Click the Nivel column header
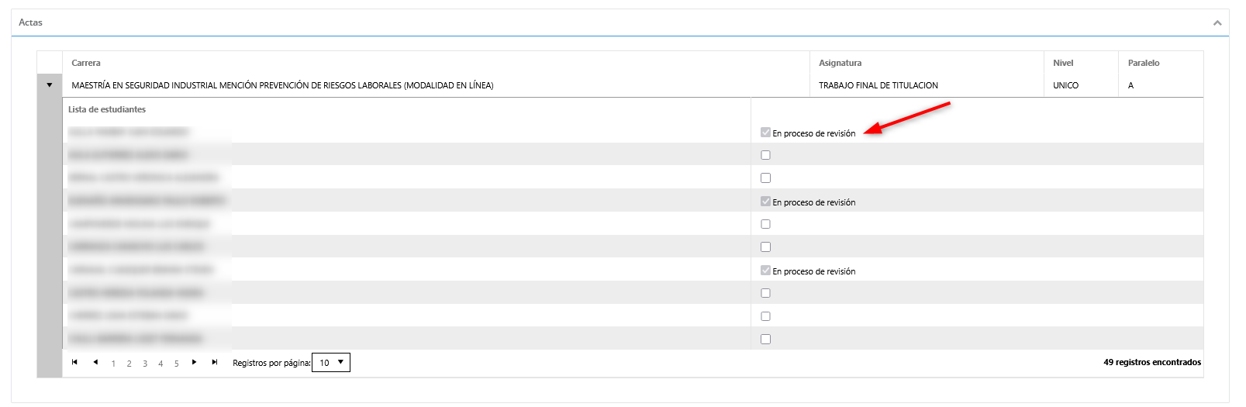Image resolution: width=1246 pixels, height=407 pixels. [1063, 63]
